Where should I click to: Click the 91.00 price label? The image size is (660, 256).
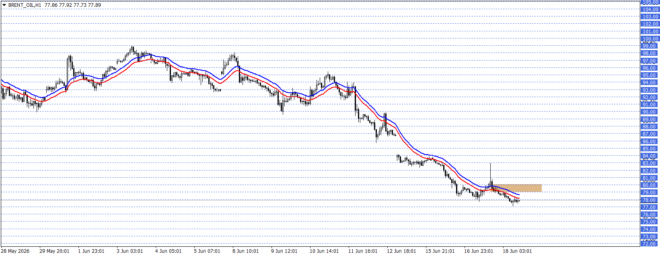650,105
